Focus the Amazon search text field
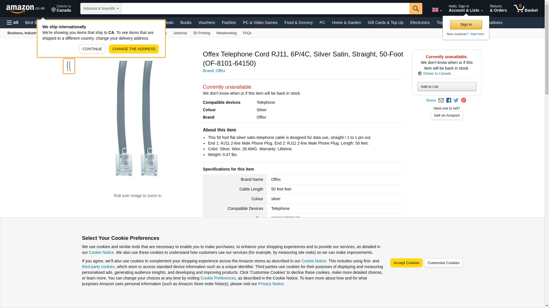 coord(265,9)
